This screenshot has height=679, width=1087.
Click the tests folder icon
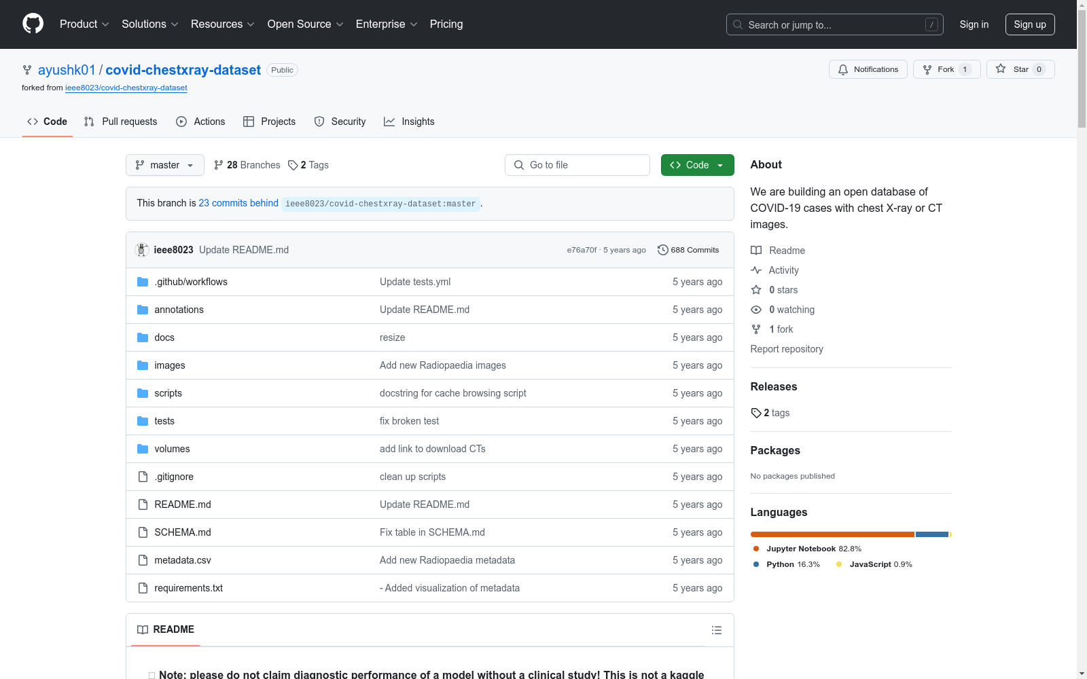[143, 421]
